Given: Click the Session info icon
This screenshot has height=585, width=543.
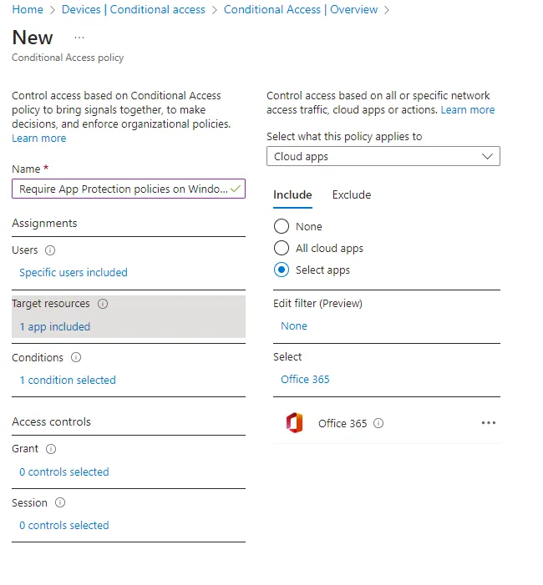Looking at the screenshot, I should point(60,503).
